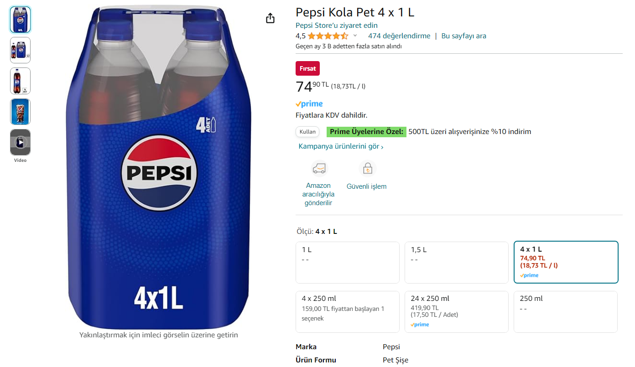The width and height of the screenshot is (635, 367).
Task: Play the product video thumbnail
Action: pos(20,142)
